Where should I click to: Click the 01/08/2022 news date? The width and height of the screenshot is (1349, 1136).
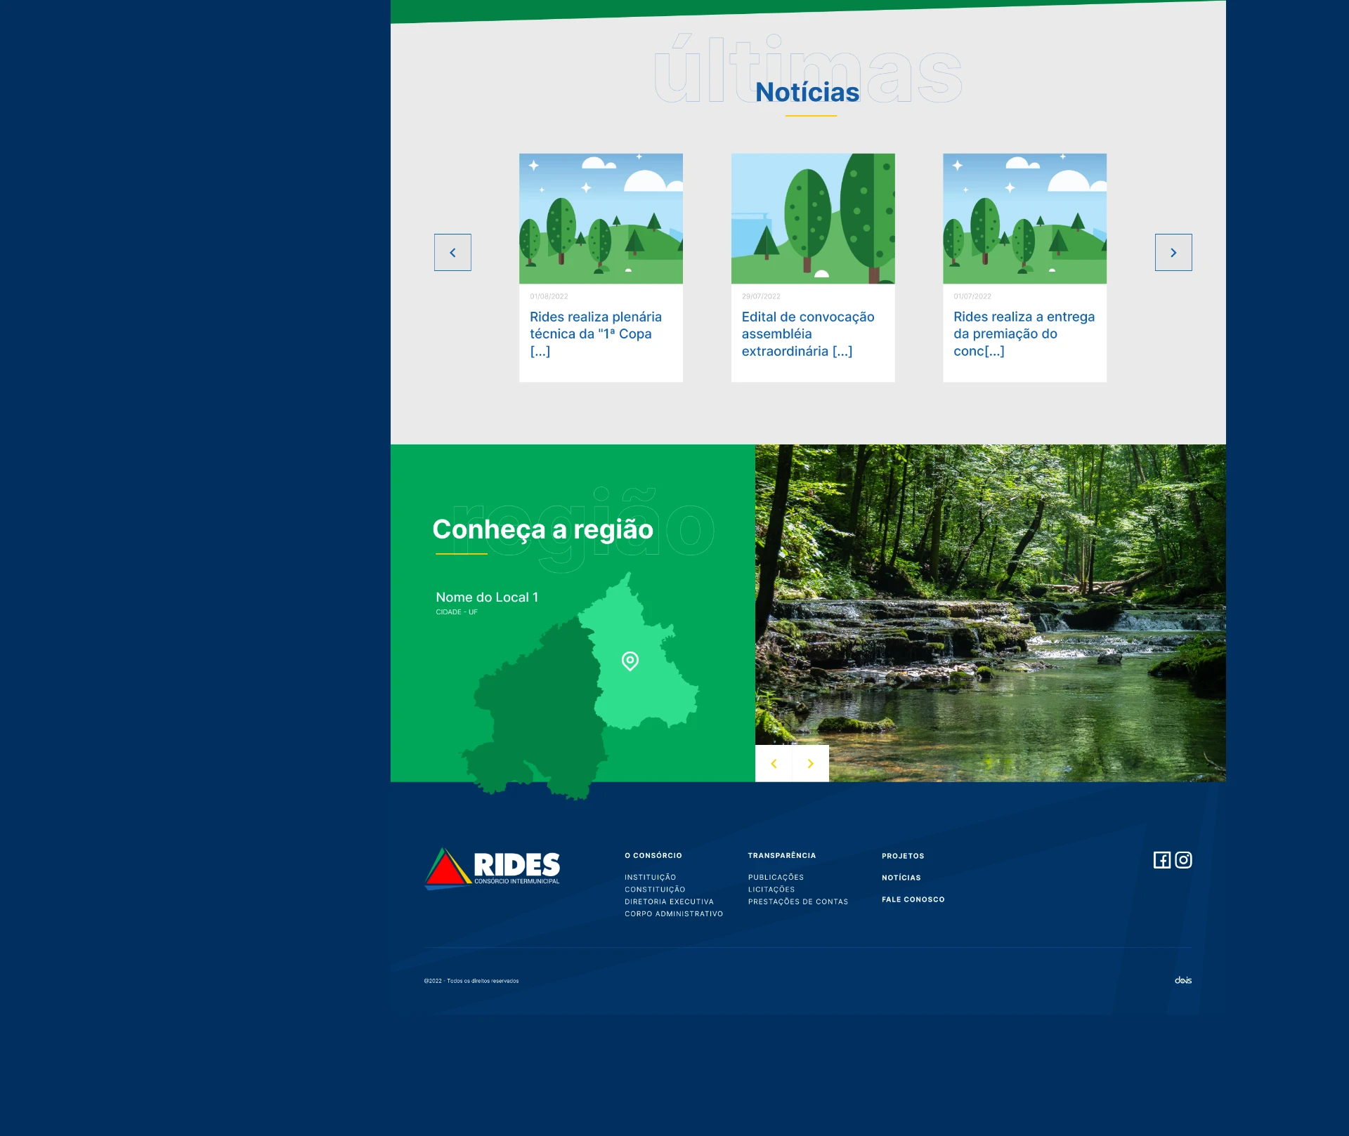click(549, 296)
